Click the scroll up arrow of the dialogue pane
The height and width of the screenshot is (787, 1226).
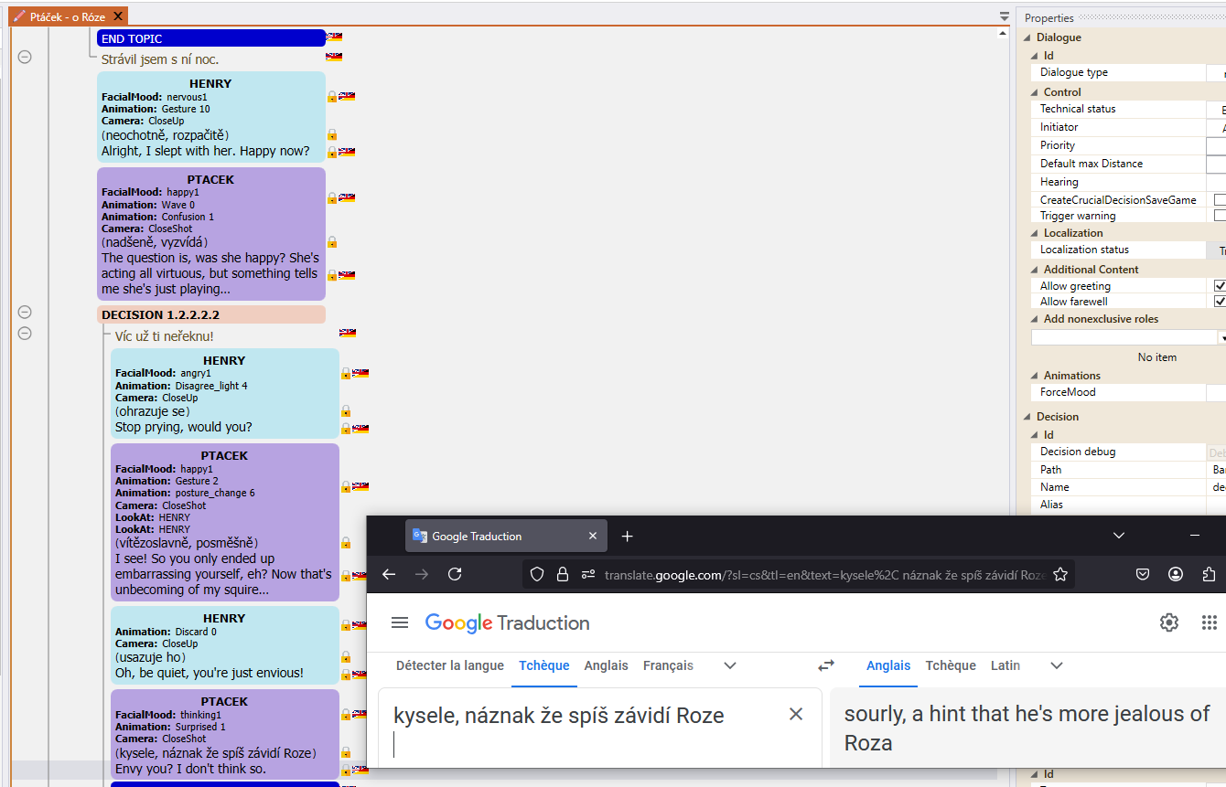(x=1004, y=33)
